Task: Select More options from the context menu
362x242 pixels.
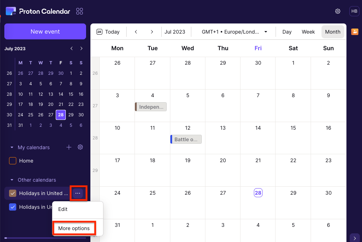Action: coord(74,228)
